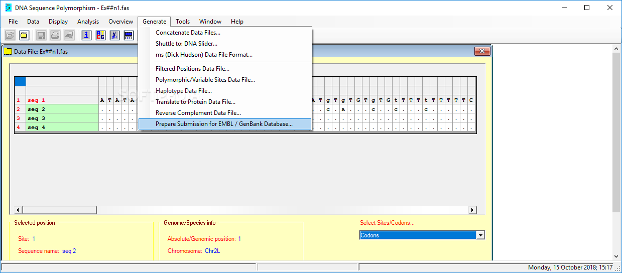Image resolution: width=622 pixels, height=273 pixels.
Task: Click the date and time in status bar
Action: [x=570, y=267]
